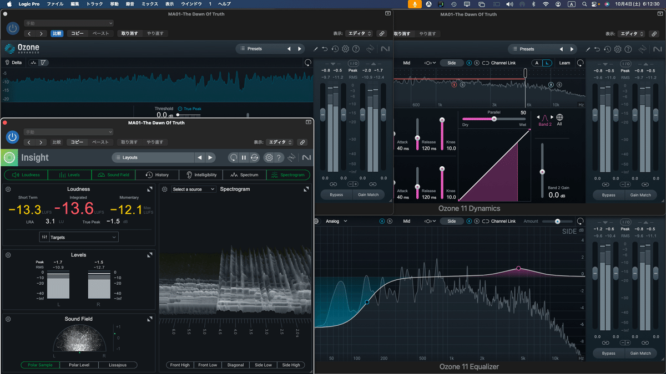Open Insight settings gear in the header
This screenshot has height=374, width=666.
point(269,158)
